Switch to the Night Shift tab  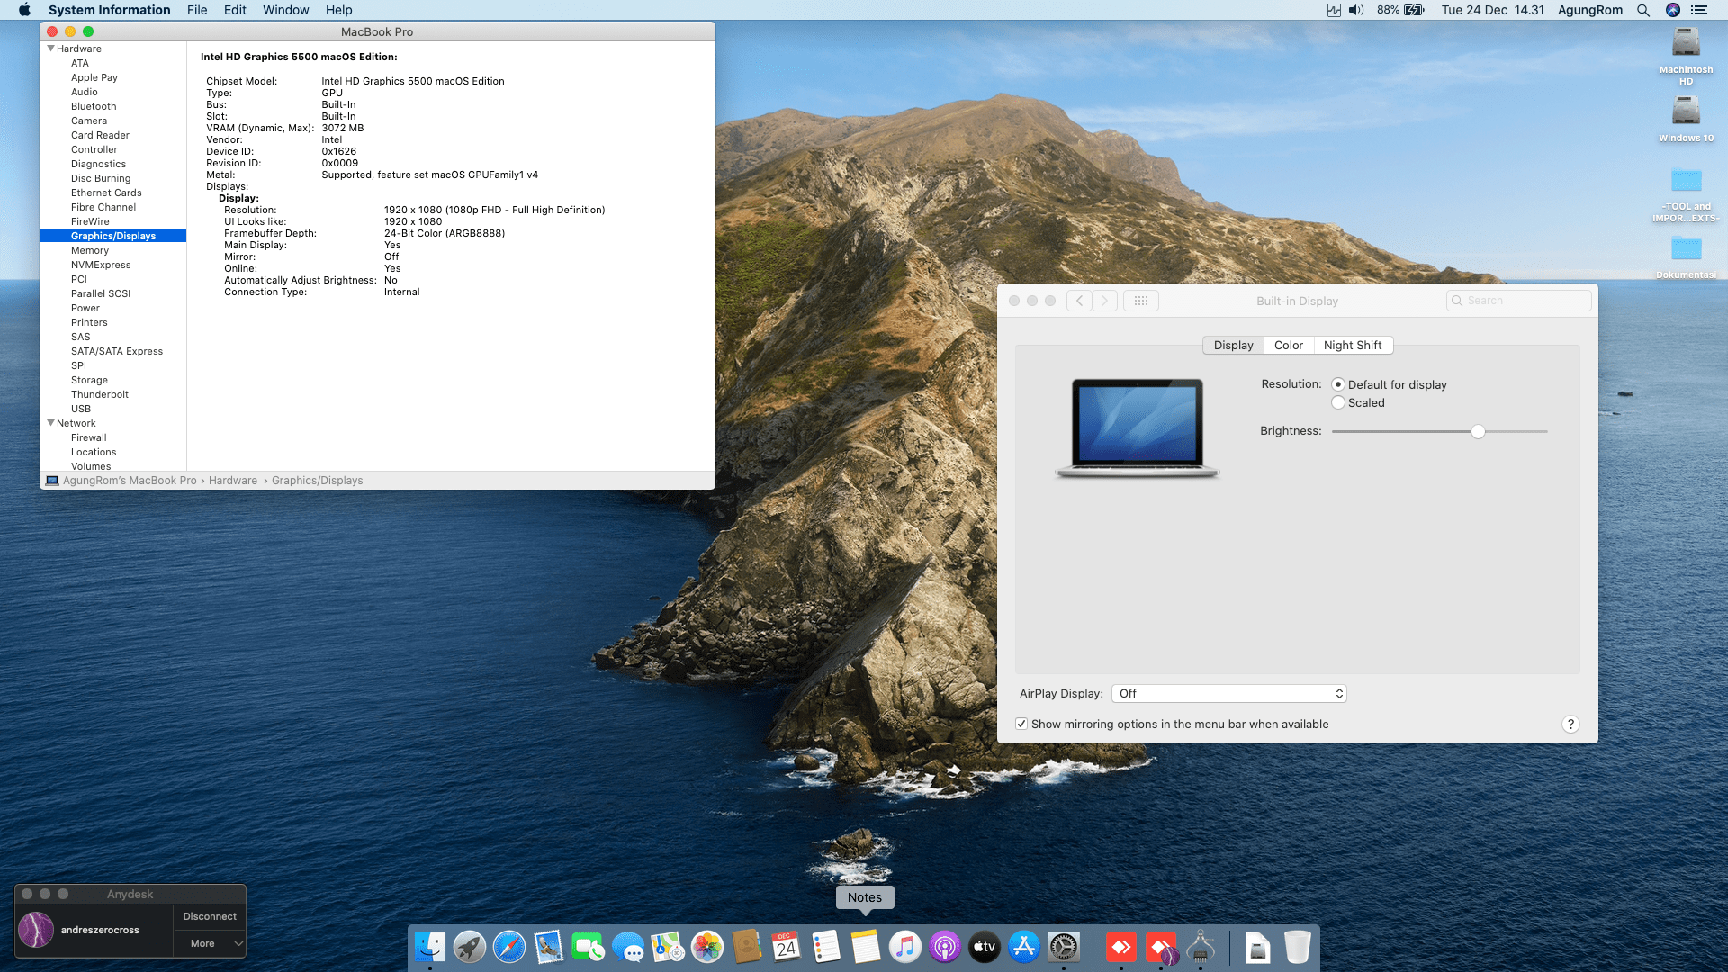tap(1353, 345)
